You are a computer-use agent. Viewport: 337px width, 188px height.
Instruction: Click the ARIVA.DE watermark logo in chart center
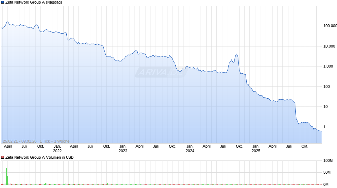(x=162, y=72)
